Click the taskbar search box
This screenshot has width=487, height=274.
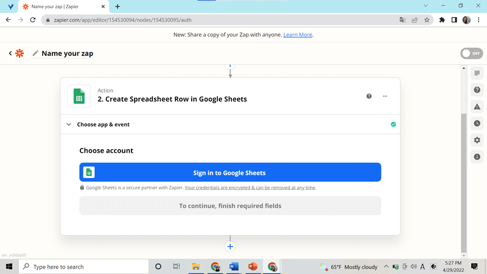[84, 267]
